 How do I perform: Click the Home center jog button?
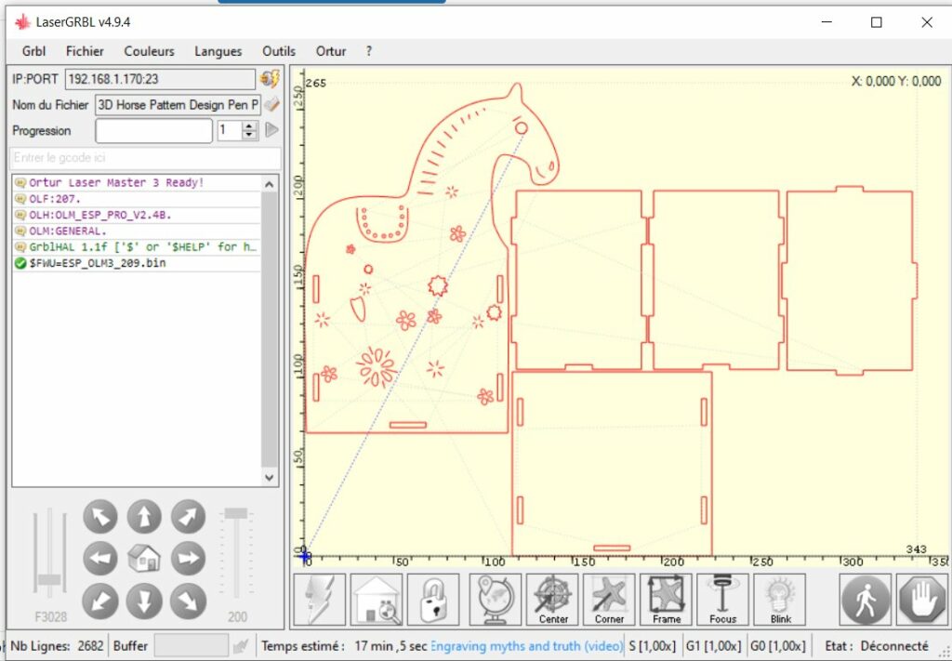[144, 559]
